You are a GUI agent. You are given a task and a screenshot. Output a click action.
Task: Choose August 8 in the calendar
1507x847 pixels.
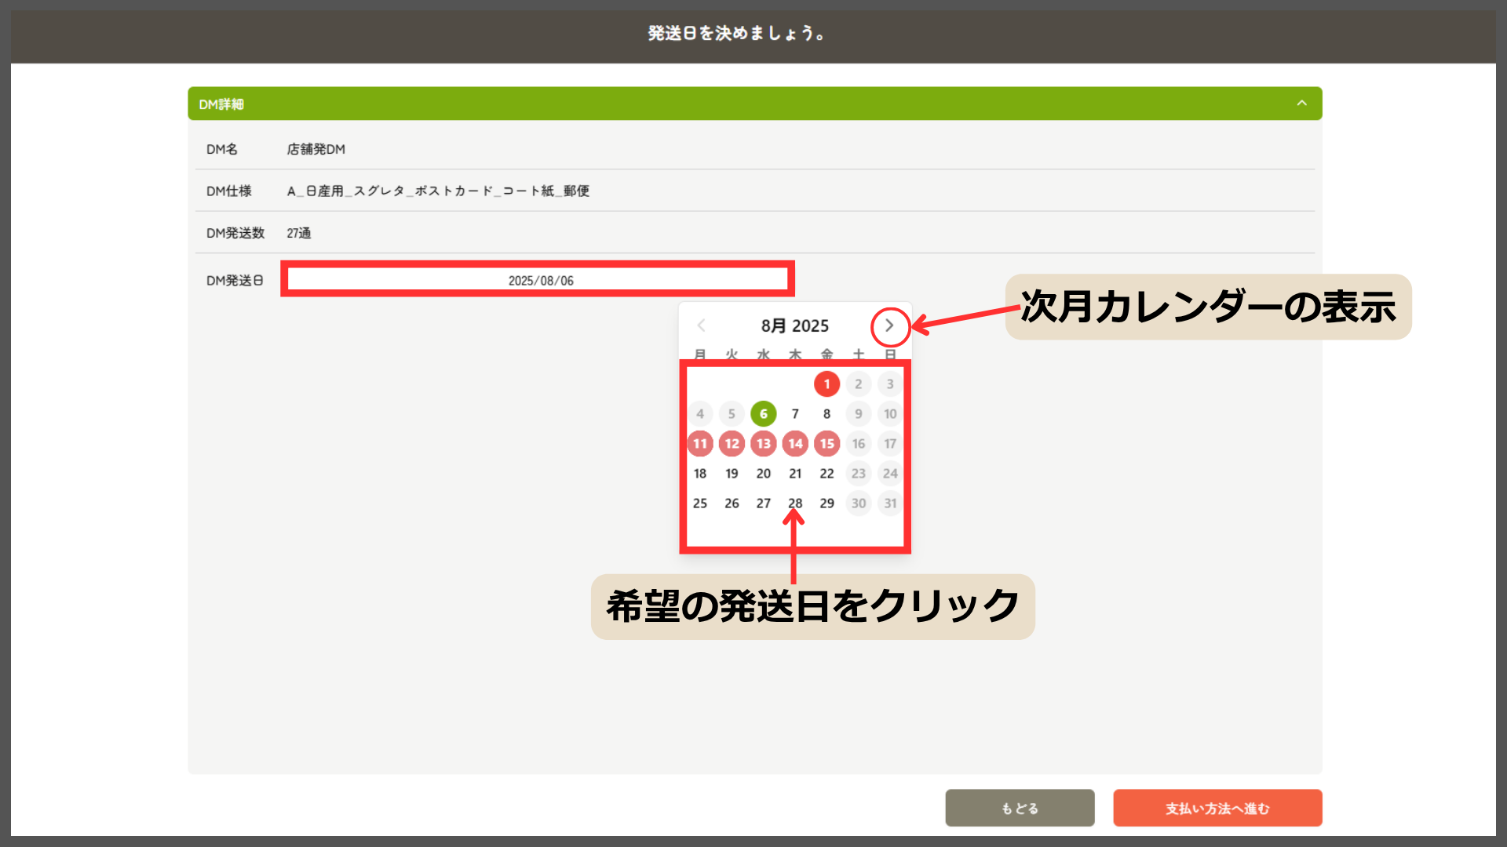coord(826,413)
